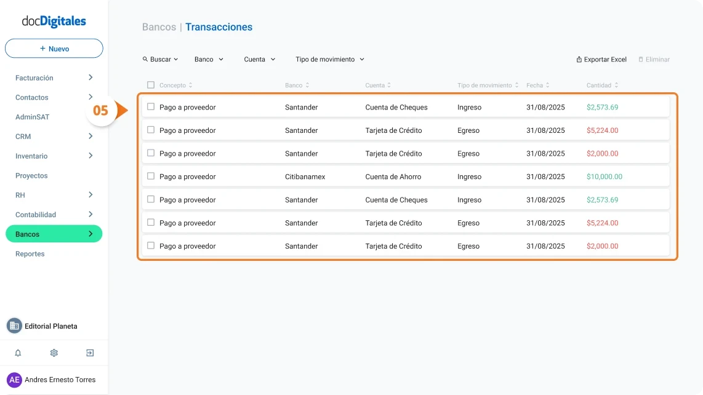703x395 pixels.
Task: Open settings with the gear icon
Action: click(x=54, y=353)
